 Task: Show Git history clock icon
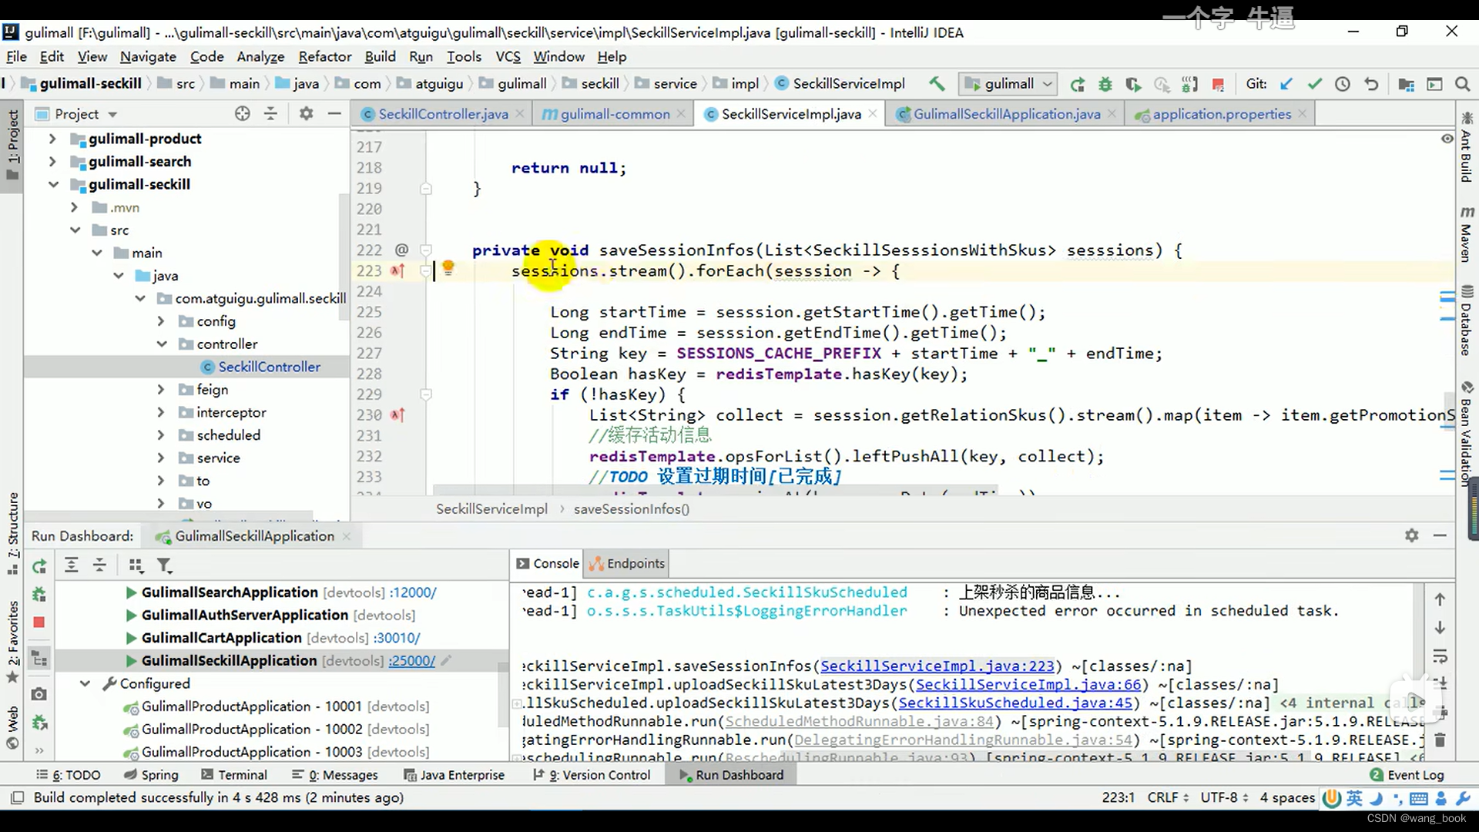coord(1342,84)
